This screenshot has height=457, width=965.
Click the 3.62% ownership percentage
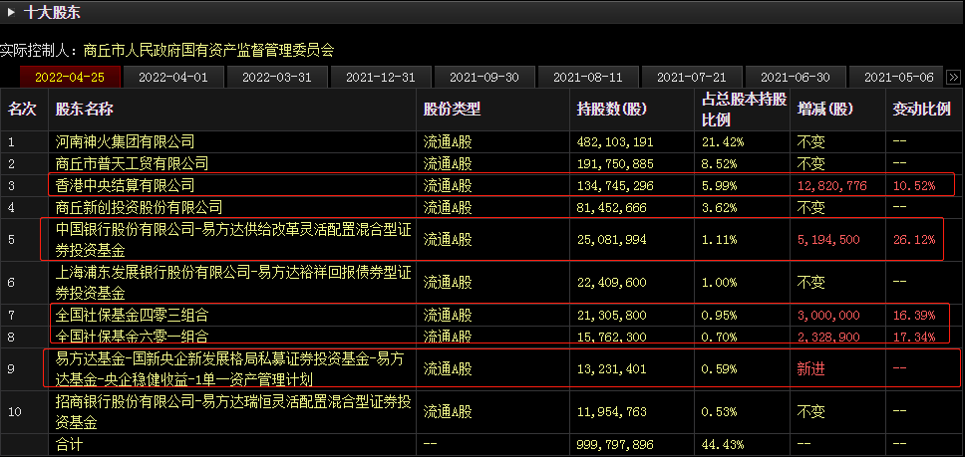click(x=720, y=208)
